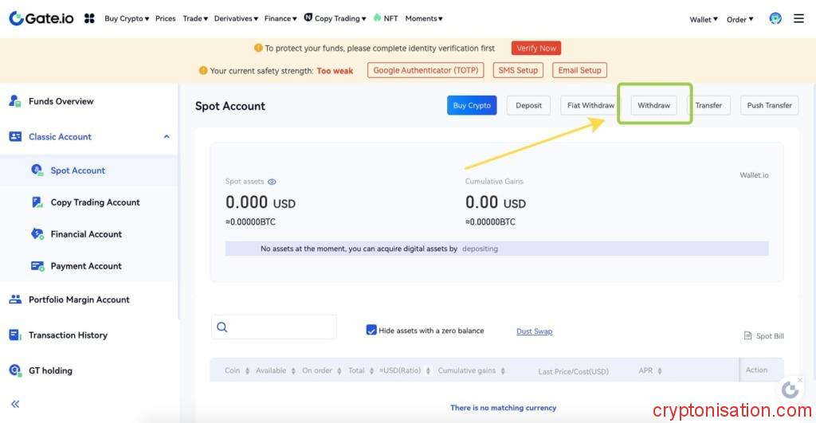Screen dimensions: 816x423
Task: Open the Spot Bill document icon
Action: (747, 336)
